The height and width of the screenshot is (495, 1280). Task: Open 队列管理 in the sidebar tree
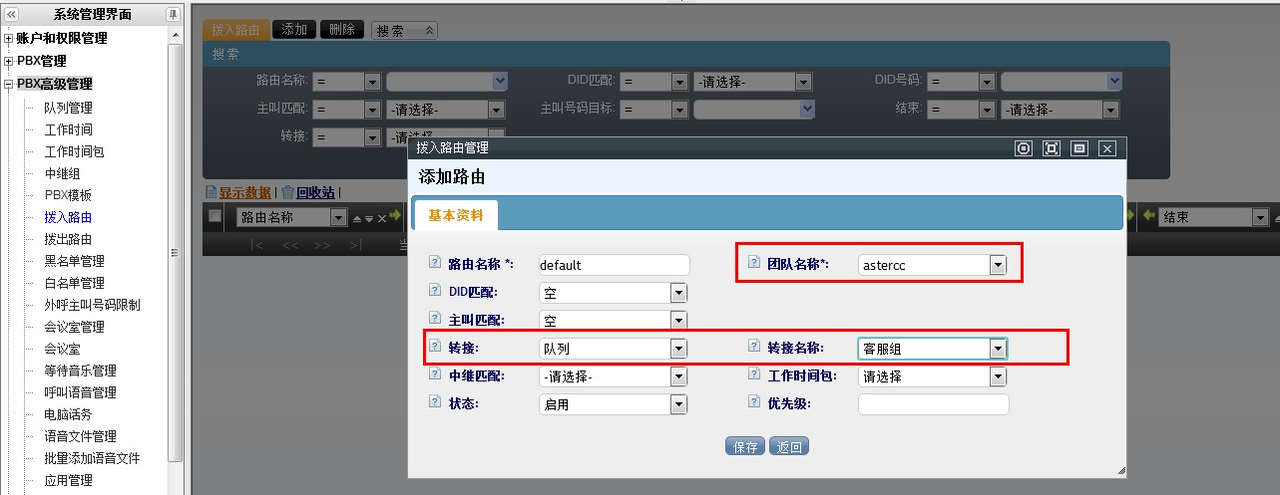pyautogui.click(x=68, y=108)
